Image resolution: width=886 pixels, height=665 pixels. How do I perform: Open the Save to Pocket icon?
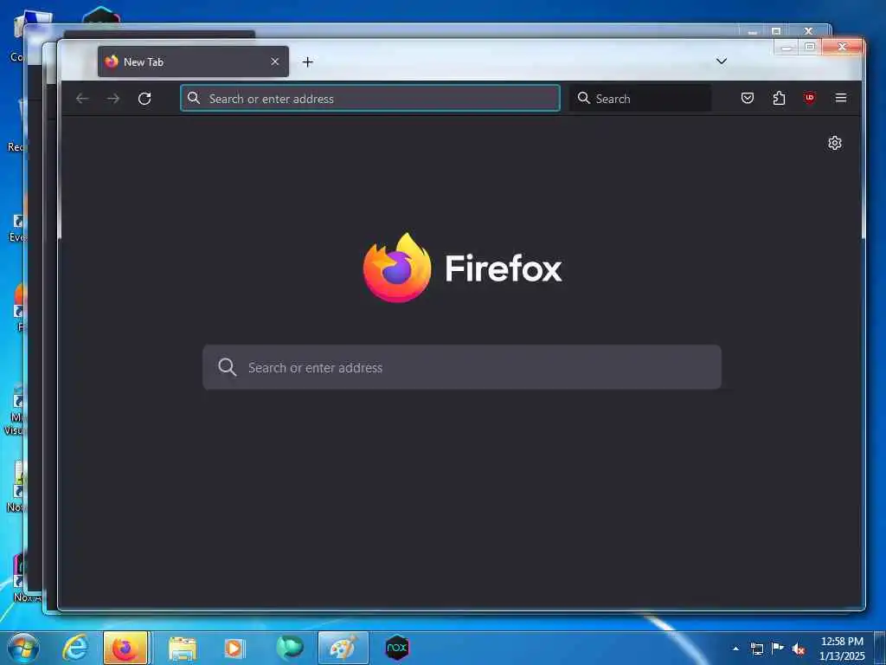748,99
